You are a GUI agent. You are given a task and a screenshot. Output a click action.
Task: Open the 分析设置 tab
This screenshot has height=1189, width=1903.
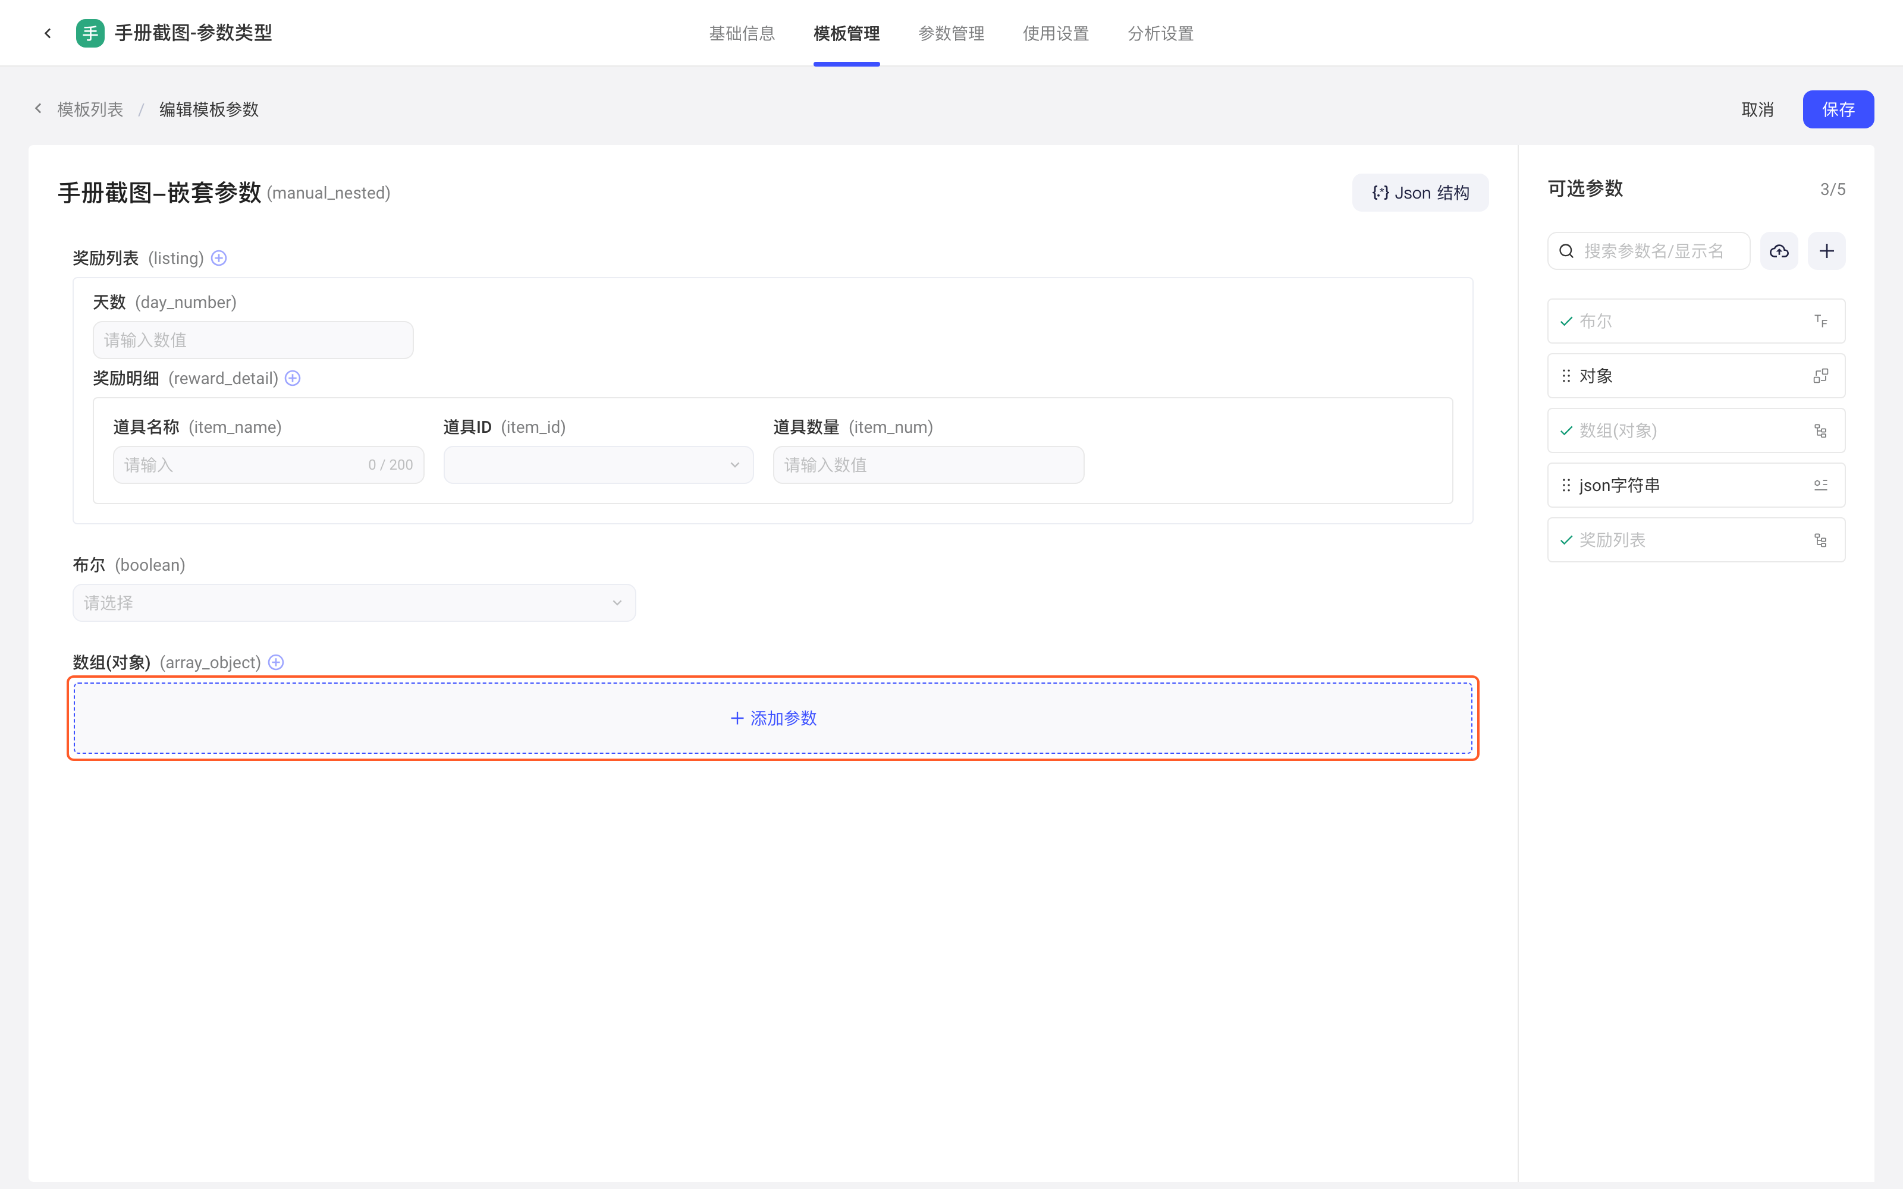click(1160, 33)
